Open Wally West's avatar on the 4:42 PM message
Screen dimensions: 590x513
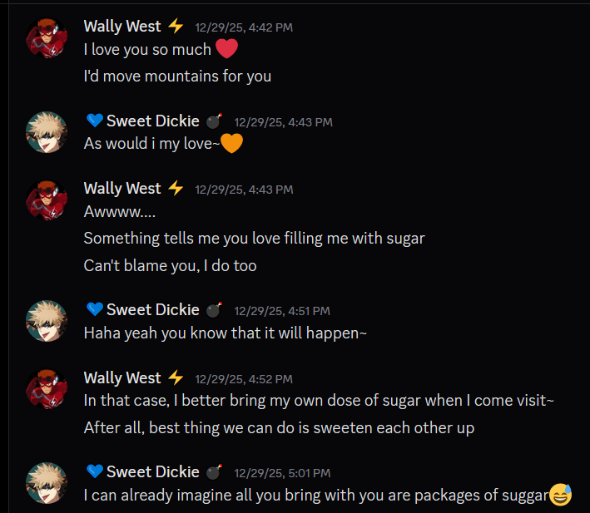[47, 39]
